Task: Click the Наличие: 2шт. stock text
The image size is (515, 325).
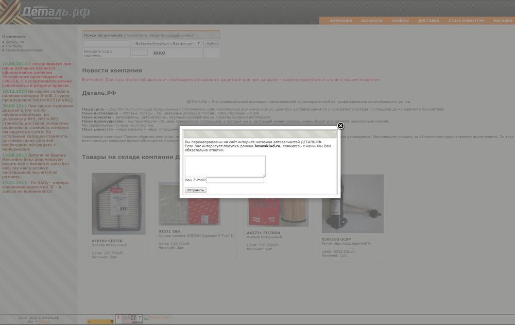Action: [105, 257]
